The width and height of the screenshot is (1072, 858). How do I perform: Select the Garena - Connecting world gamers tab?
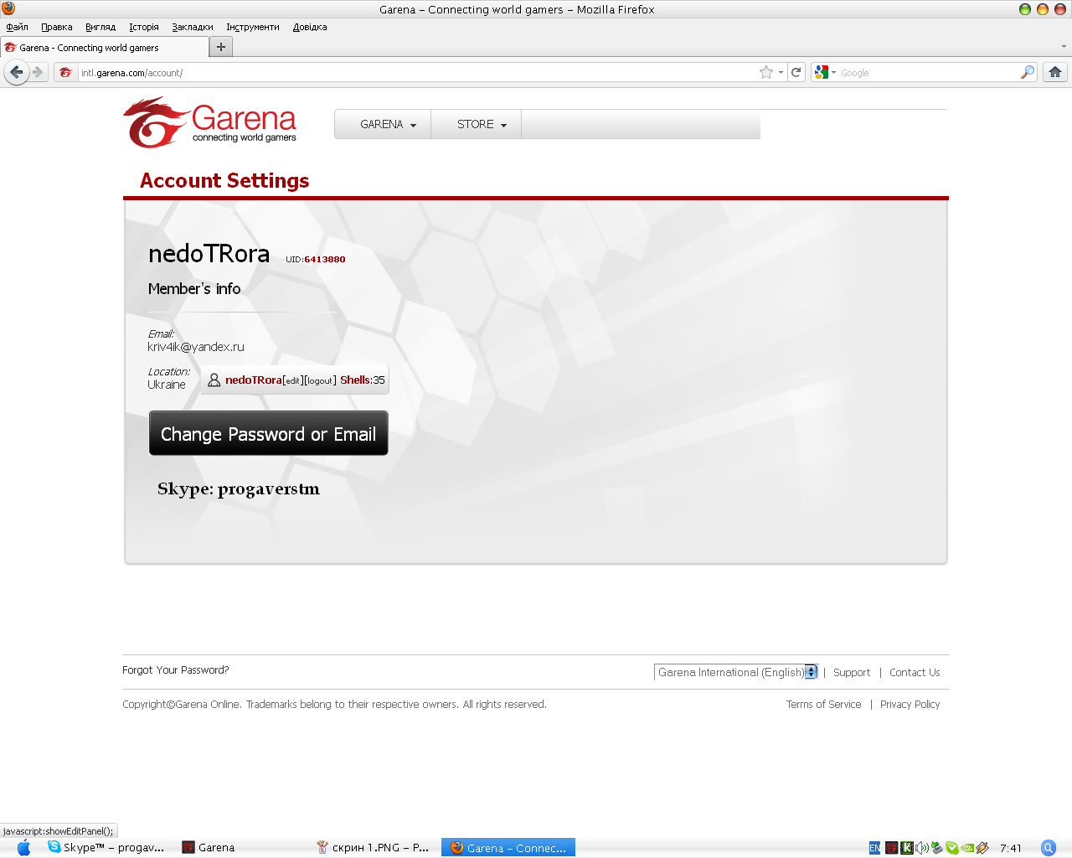coord(103,48)
